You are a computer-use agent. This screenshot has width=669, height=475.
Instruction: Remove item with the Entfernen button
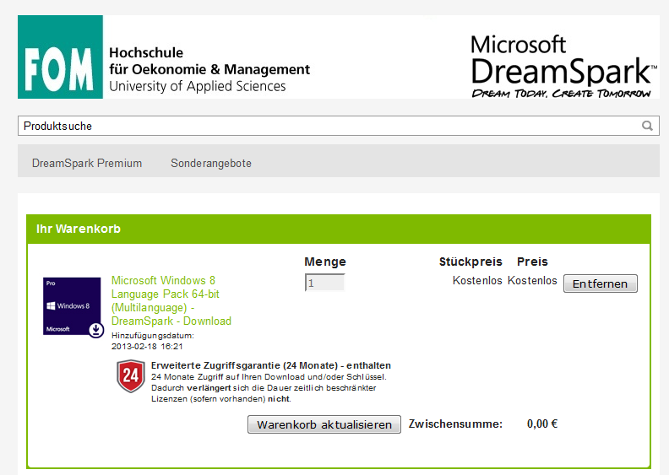601,283
